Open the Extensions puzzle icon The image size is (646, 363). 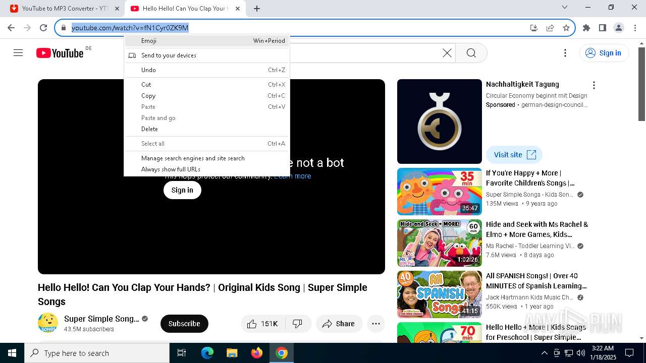pos(586,28)
